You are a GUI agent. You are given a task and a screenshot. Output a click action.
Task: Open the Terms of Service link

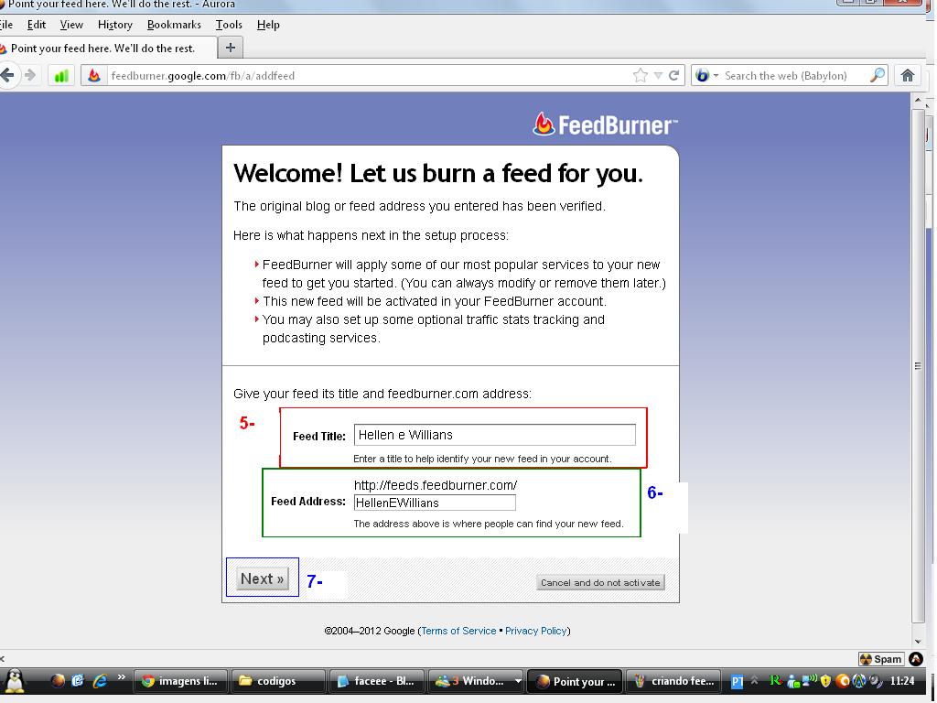[x=458, y=631]
